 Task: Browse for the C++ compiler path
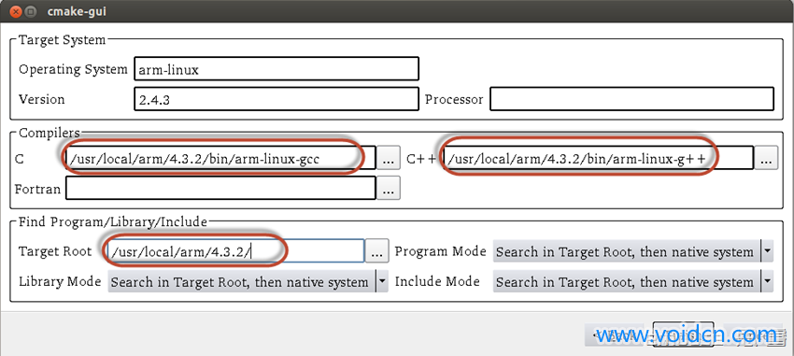click(x=766, y=159)
